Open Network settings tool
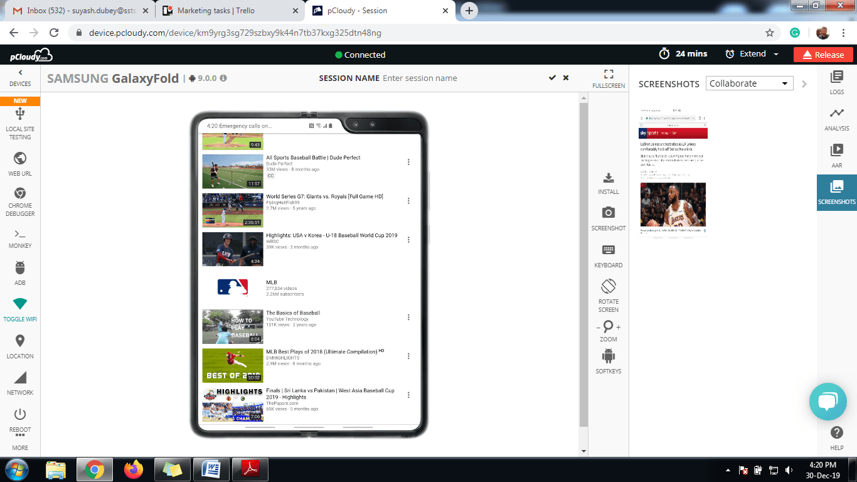Viewport: 857px width, 482px height. [20, 383]
